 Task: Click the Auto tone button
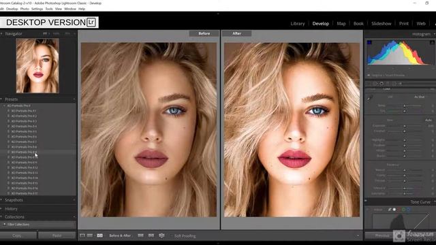point(429,120)
